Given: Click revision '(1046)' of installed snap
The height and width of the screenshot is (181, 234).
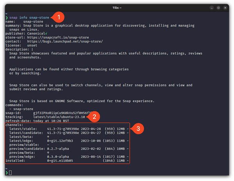Looking at the screenshot, I should tap(109, 161).
